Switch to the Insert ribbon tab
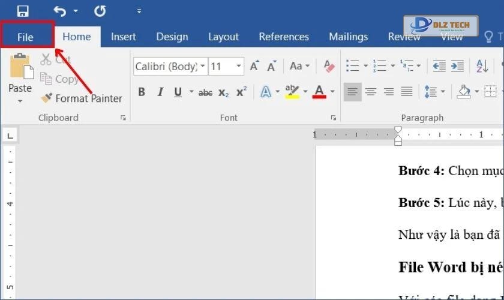 coord(123,37)
